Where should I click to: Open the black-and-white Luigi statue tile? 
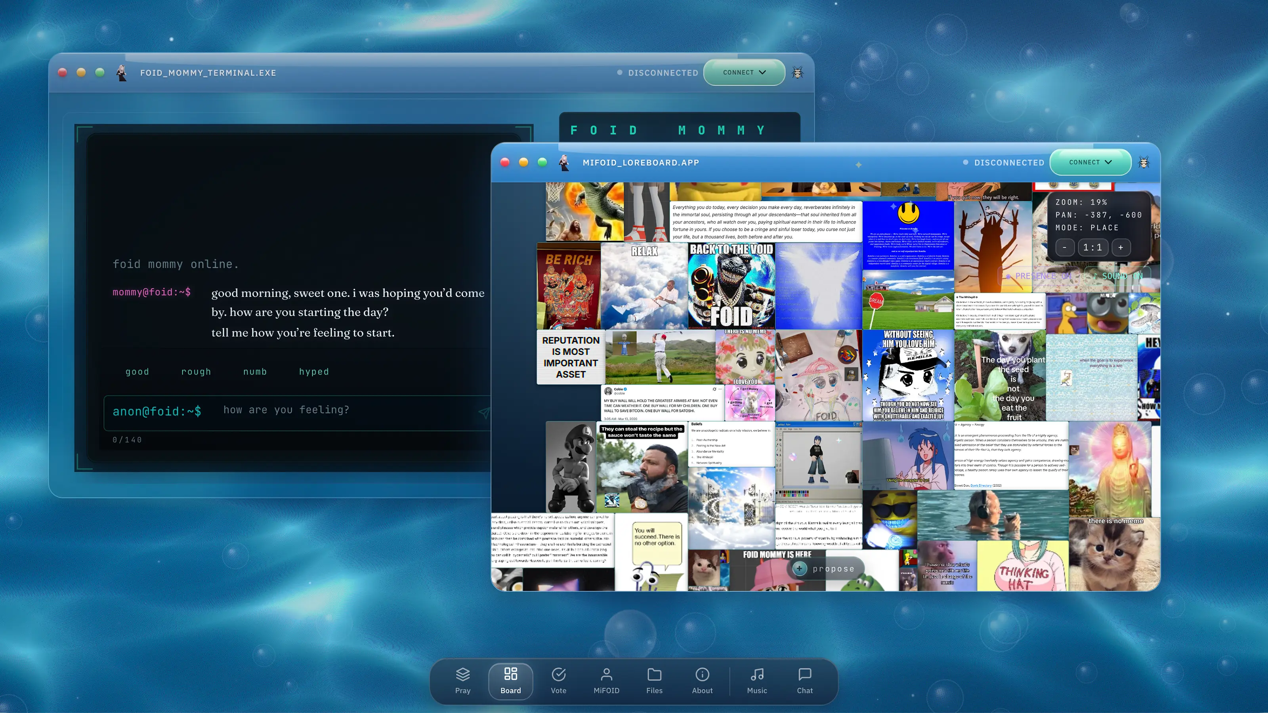[x=571, y=467]
